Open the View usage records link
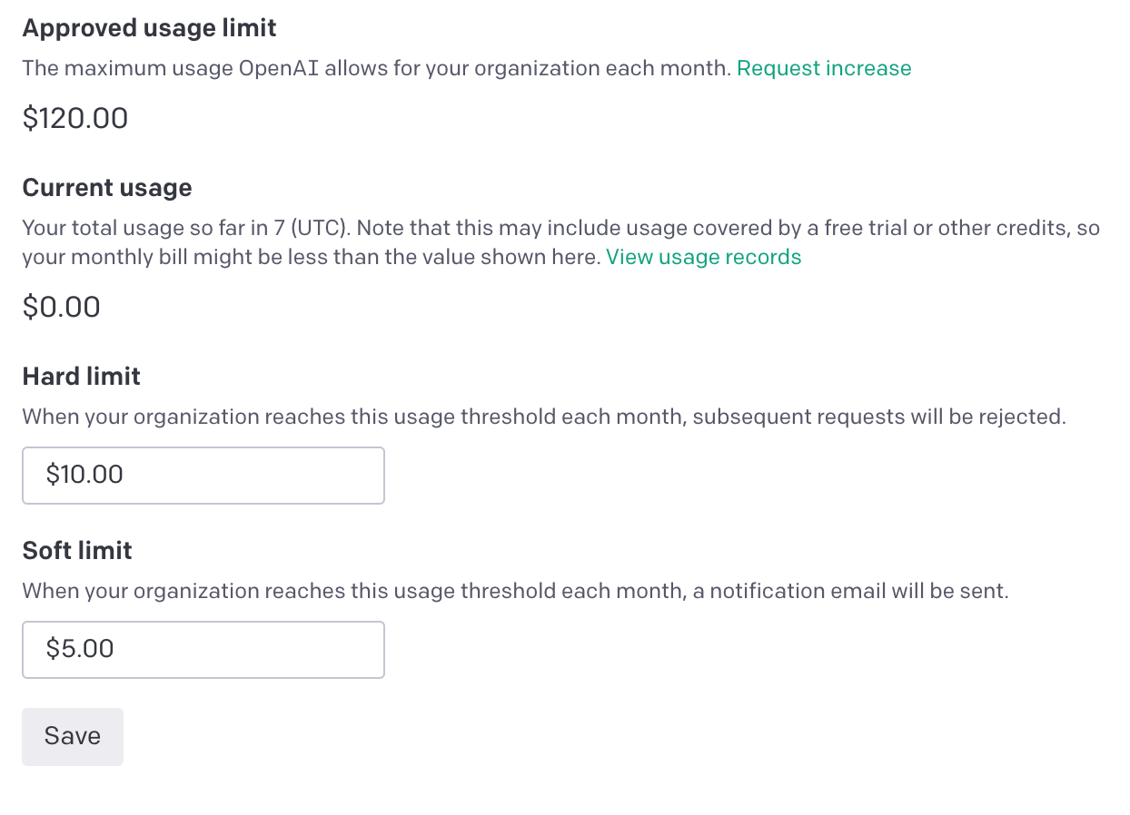 [x=704, y=258]
